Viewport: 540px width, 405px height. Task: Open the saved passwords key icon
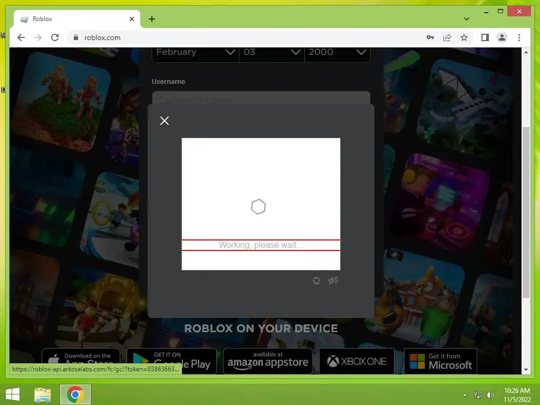430,37
